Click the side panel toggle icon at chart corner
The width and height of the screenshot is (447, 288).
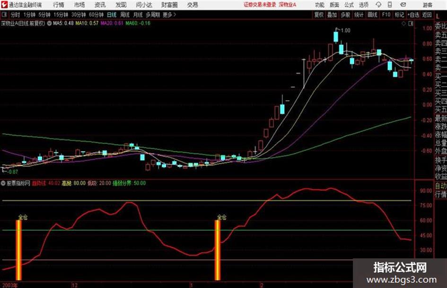(411, 24)
